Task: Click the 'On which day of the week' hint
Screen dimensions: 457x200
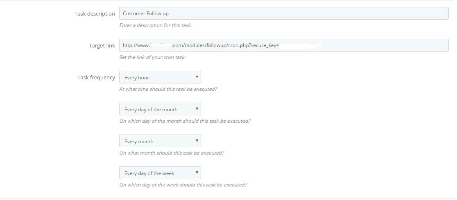Action: pyautogui.click(x=183, y=185)
